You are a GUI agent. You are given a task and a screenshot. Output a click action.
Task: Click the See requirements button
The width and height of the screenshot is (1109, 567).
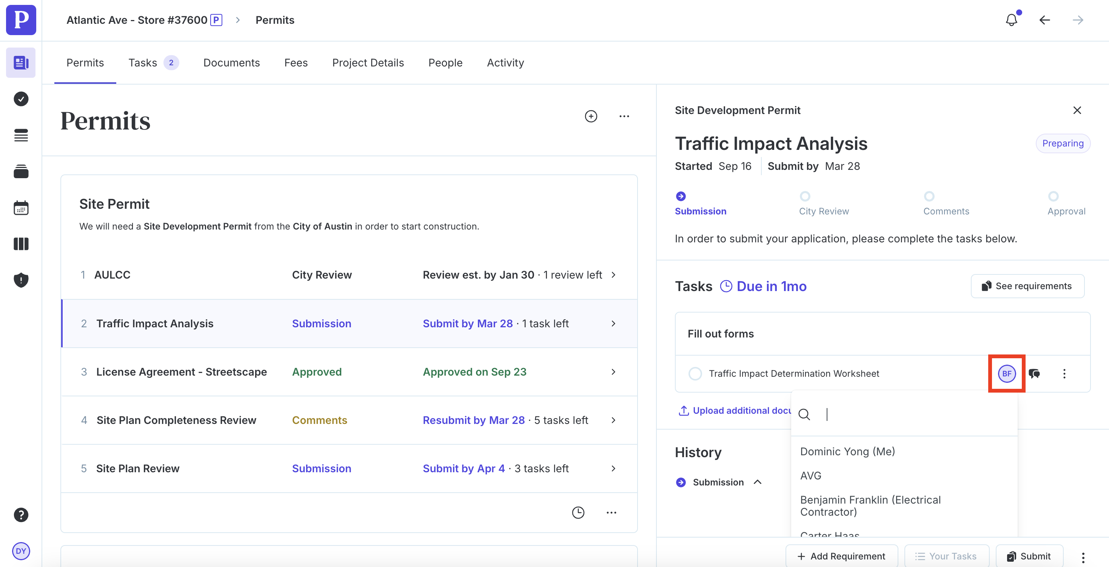tap(1027, 286)
